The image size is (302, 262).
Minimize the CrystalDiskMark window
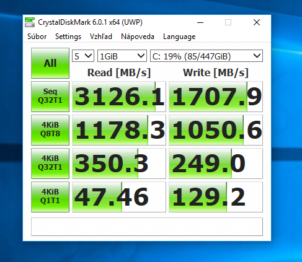tap(200, 22)
